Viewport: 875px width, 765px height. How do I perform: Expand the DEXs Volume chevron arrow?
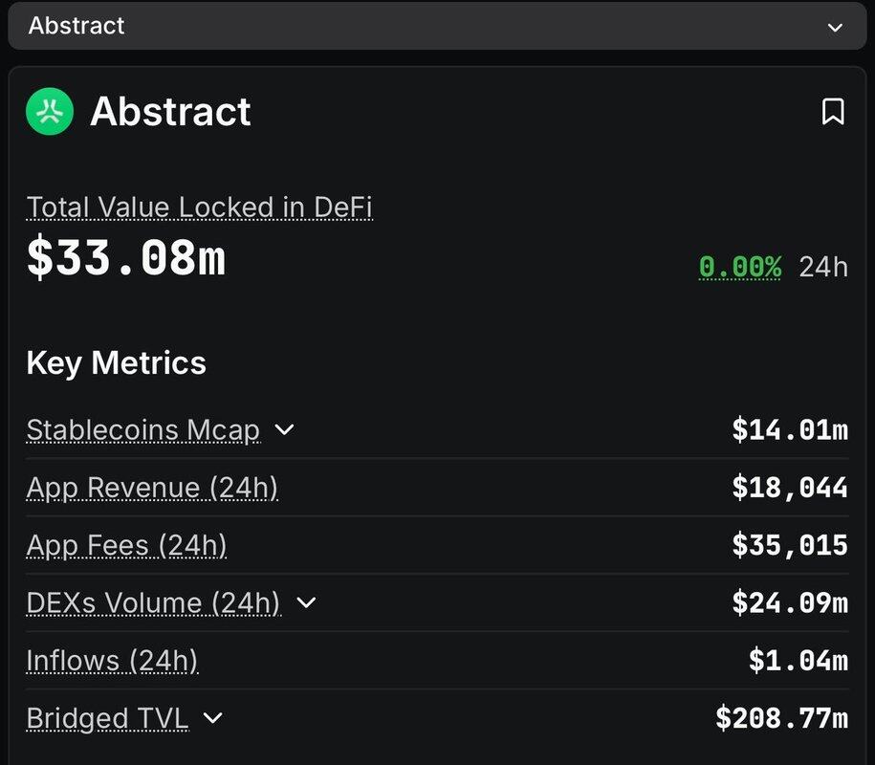306,602
